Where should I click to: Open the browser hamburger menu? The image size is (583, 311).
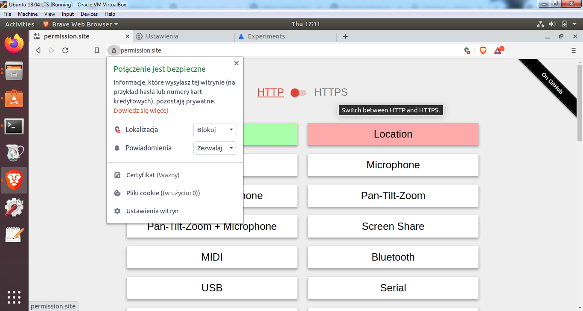pos(574,50)
